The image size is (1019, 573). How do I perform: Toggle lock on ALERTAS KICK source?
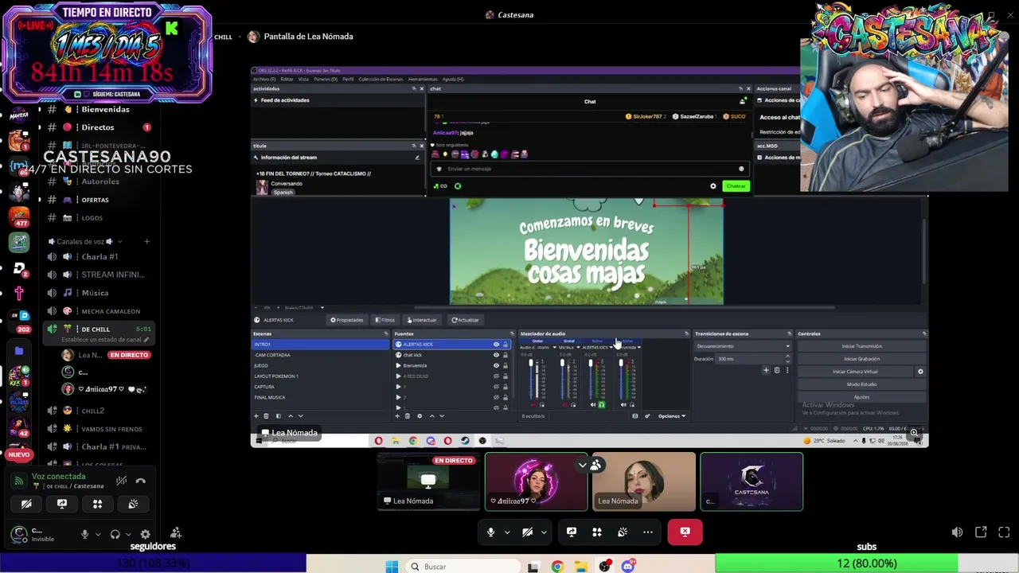(x=505, y=345)
